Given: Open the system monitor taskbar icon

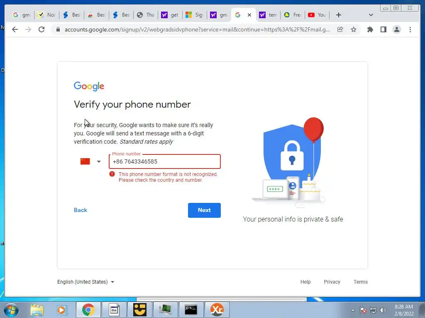Looking at the screenshot, I should pyautogui.click(x=166, y=310).
